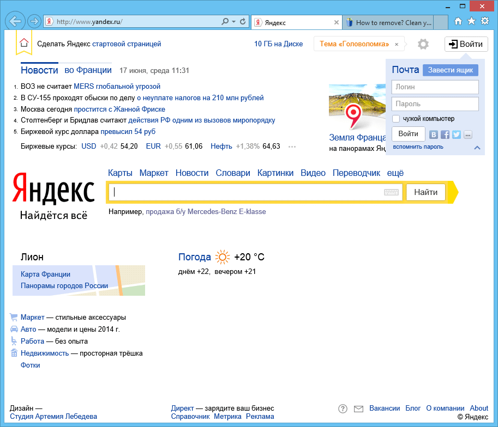This screenshot has width=498, height=427.
Task: Click the Real estate building icon
Action: point(14,353)
